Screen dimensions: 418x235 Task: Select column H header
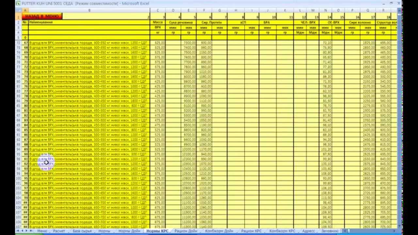pos(235,10)
